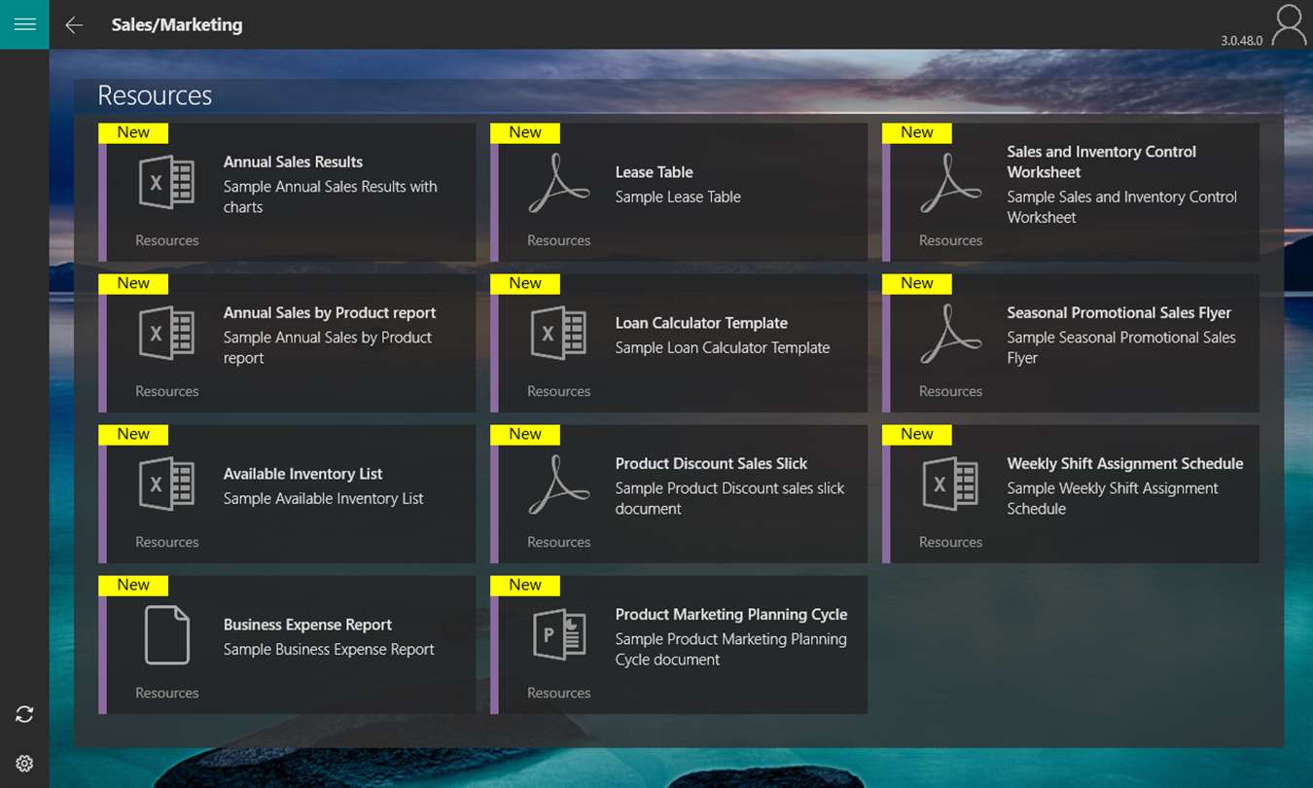Open the hamburger navigation menu

coord(24,24)
